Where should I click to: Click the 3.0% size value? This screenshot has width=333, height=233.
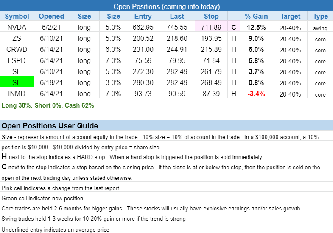(113, 82)
